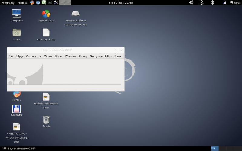Open the Filtry menu in GIMP
The height and width of the screenshot is (151, 242).
[x=108, y=56]
